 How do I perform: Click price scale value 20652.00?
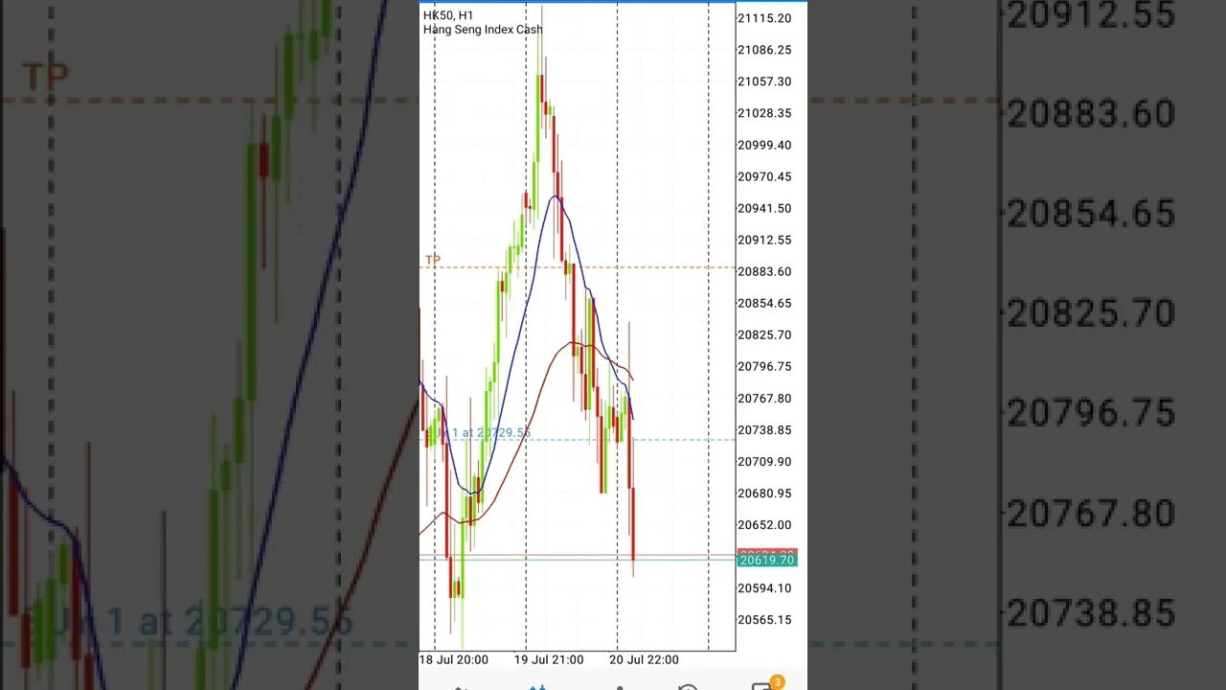[x=764, y=524]
